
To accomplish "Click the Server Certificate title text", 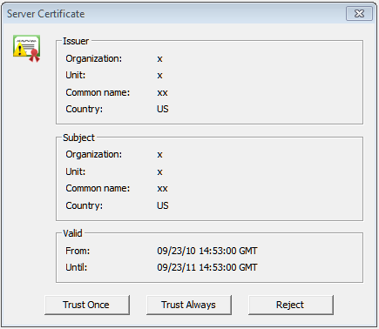I will [46, 14].
